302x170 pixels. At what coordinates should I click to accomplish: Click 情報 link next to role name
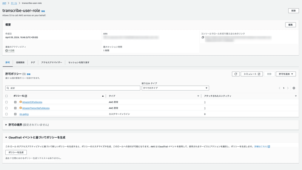click(x=43, y=11)
